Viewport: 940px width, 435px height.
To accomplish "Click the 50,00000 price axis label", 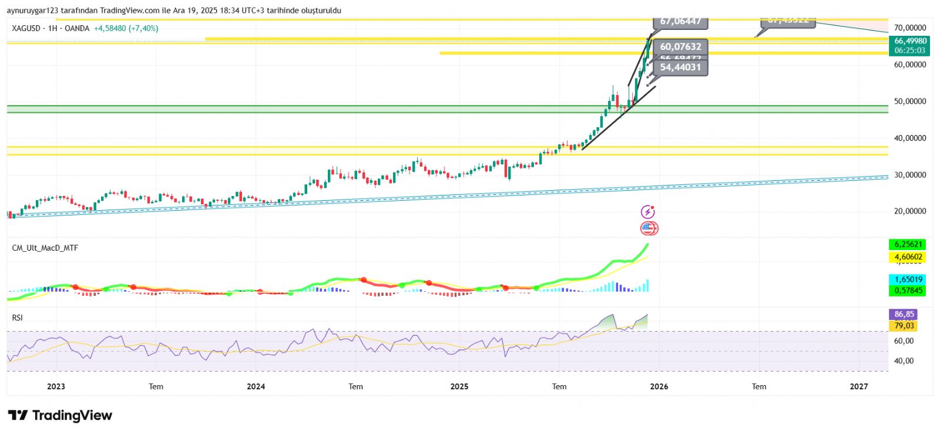I will coord(910,102).
